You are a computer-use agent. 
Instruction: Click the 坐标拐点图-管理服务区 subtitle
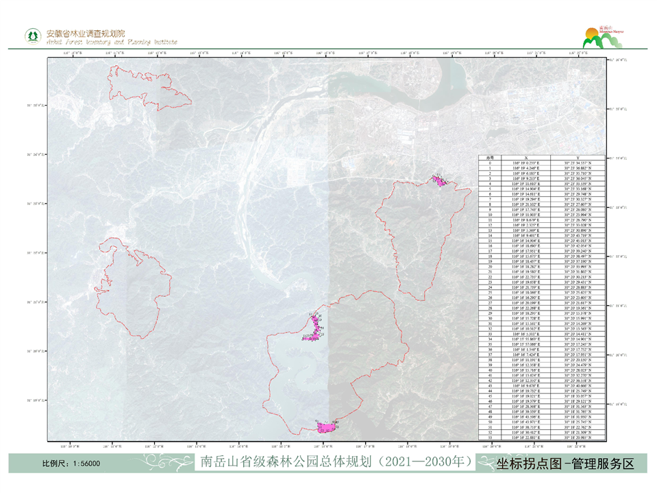click(566, 464)
